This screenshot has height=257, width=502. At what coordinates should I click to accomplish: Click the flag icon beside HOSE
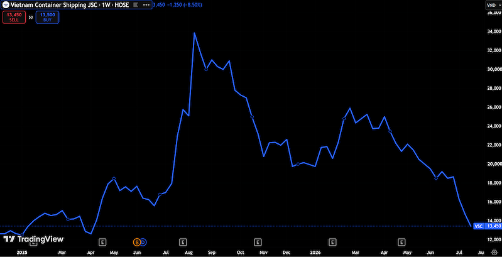tap(136, 5)
